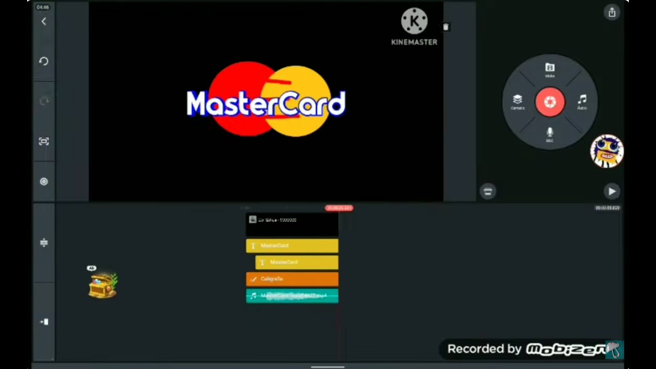The height and width of the screenshot is (369, 656).
Task: Click the total duration timecode
Action: click(607, 208)
